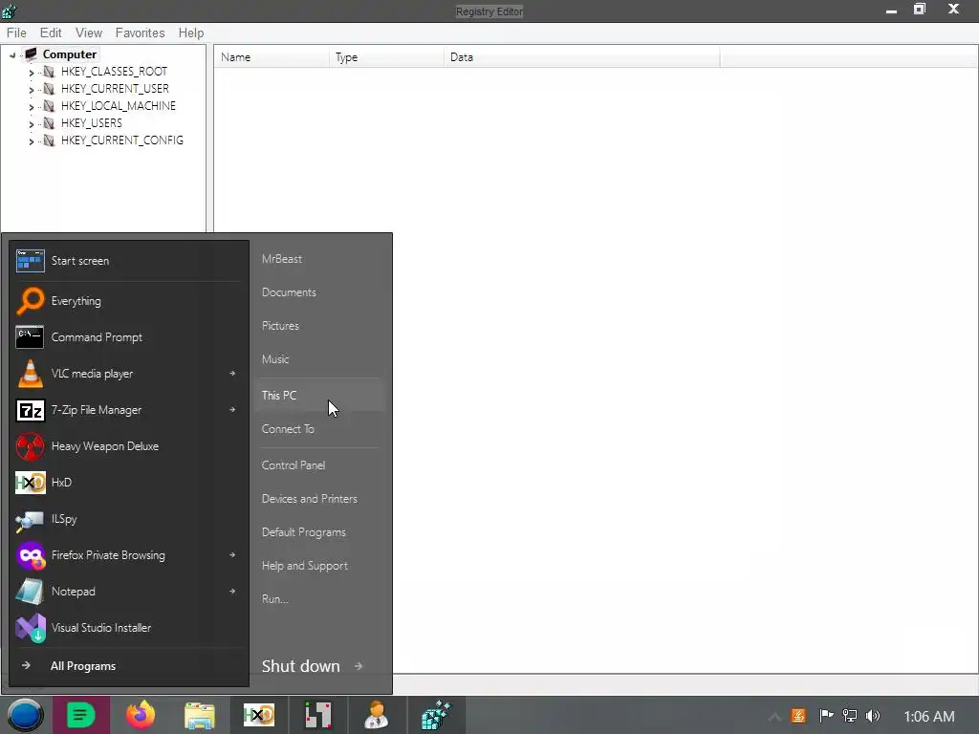Expand HKEY_LOCAL_MACHINE key
The height and width of the screenshot is (734, 979).
point(32,107)
